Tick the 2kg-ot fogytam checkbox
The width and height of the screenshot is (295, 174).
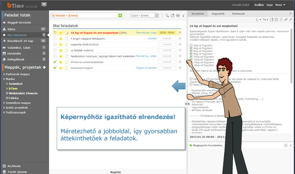pos(191,45)
